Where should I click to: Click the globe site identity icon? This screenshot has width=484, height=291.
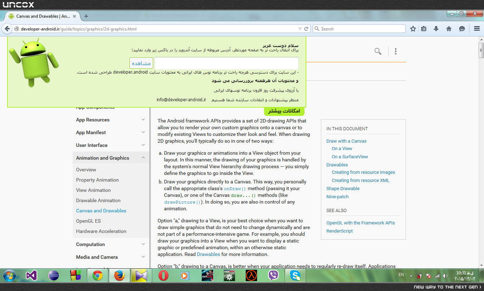tap(16, 29)
